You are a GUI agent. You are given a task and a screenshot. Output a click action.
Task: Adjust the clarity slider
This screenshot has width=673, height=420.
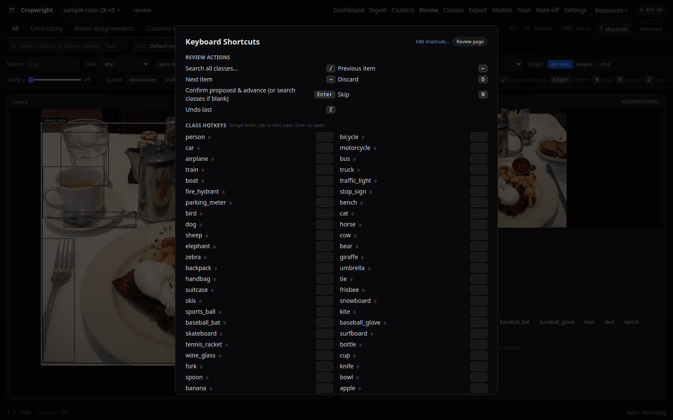pyautogui.click(x=55, y=80)
